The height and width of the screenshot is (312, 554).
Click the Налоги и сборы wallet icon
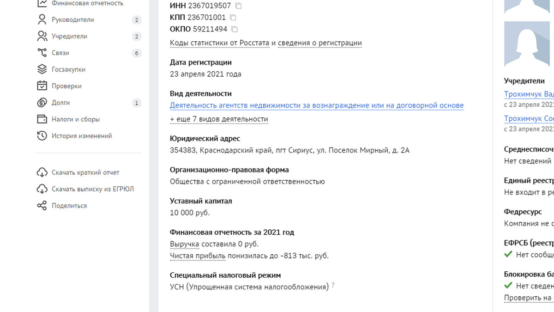42,119
